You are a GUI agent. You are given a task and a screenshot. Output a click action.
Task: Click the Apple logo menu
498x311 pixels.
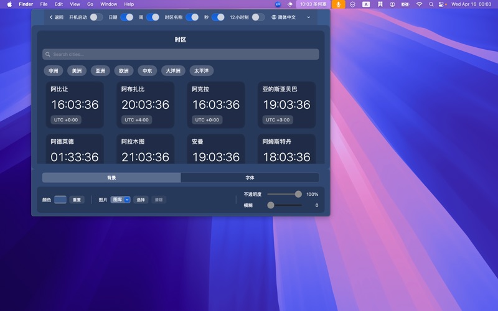click(9, 4)
